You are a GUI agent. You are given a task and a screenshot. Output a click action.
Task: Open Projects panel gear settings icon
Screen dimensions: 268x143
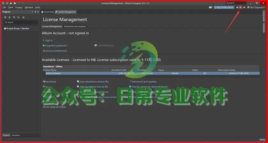[23, 17]
